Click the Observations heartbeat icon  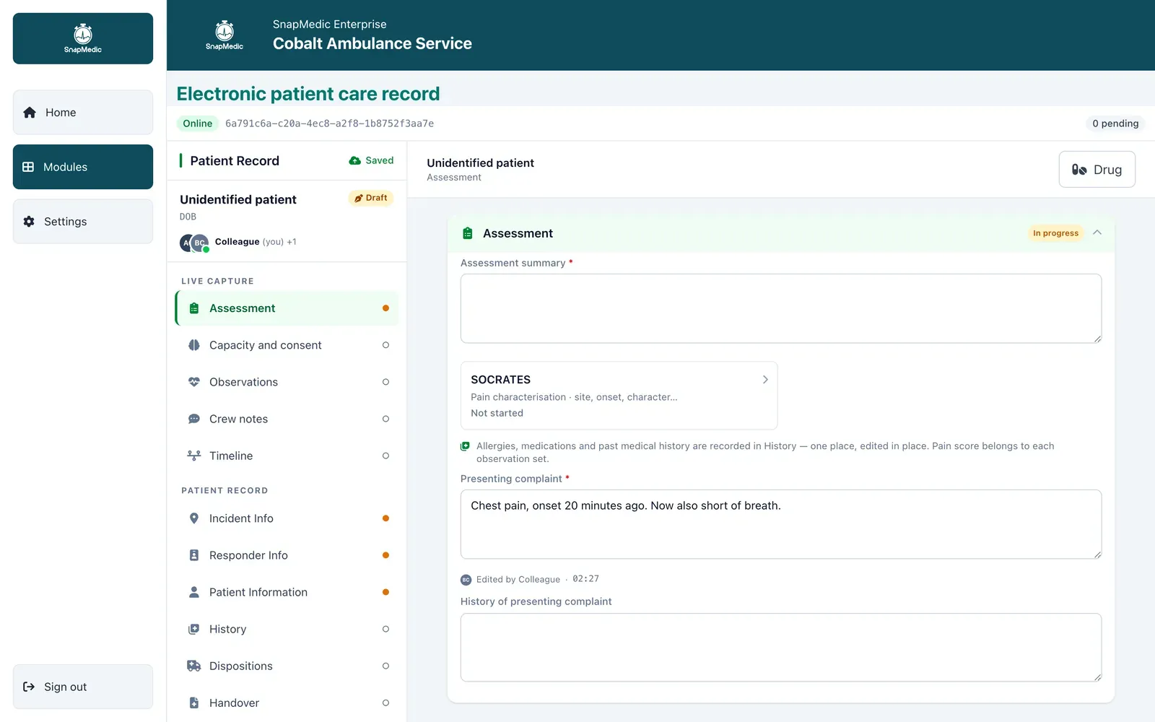click(194, 382)
